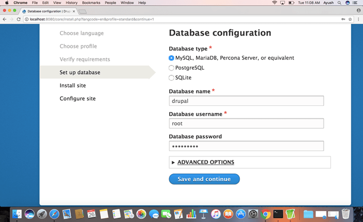363x222 pixels.
Task: Expand the Advanced Options section
Action: point(206,162)
